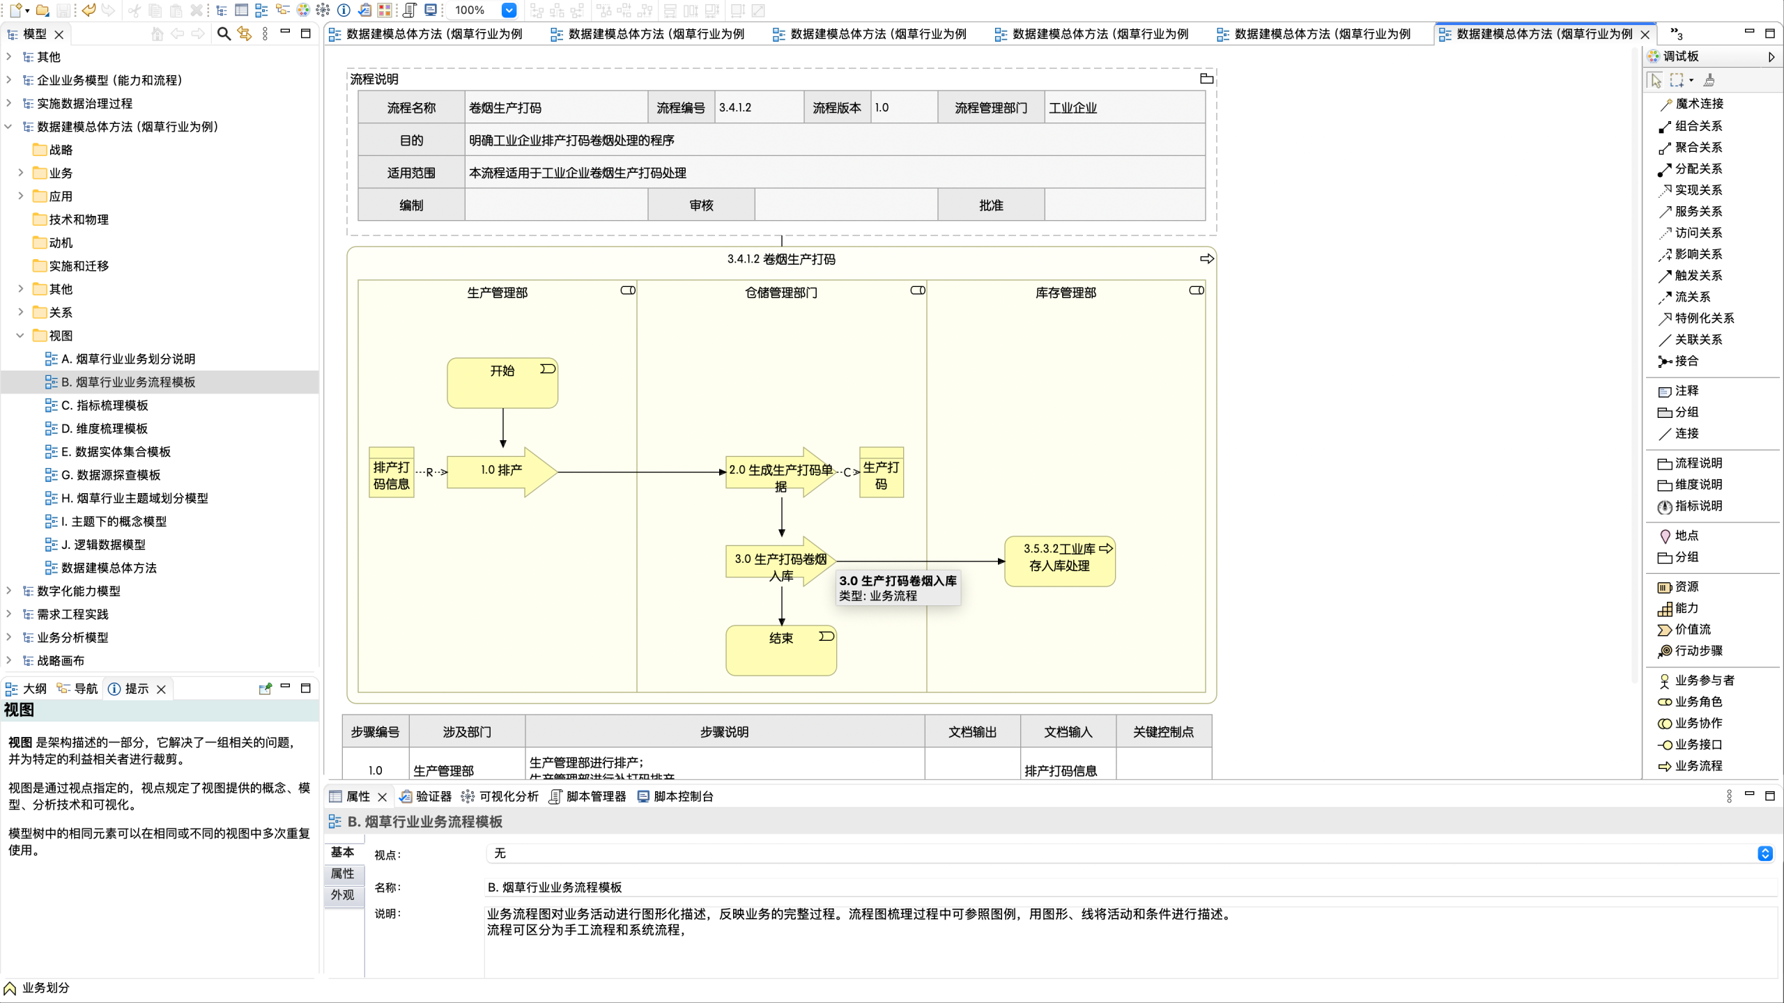Select 业务参与者 actor tool in palette
The height and width of the screenshot is (1003, 1784).
[x=1696, y=681]
